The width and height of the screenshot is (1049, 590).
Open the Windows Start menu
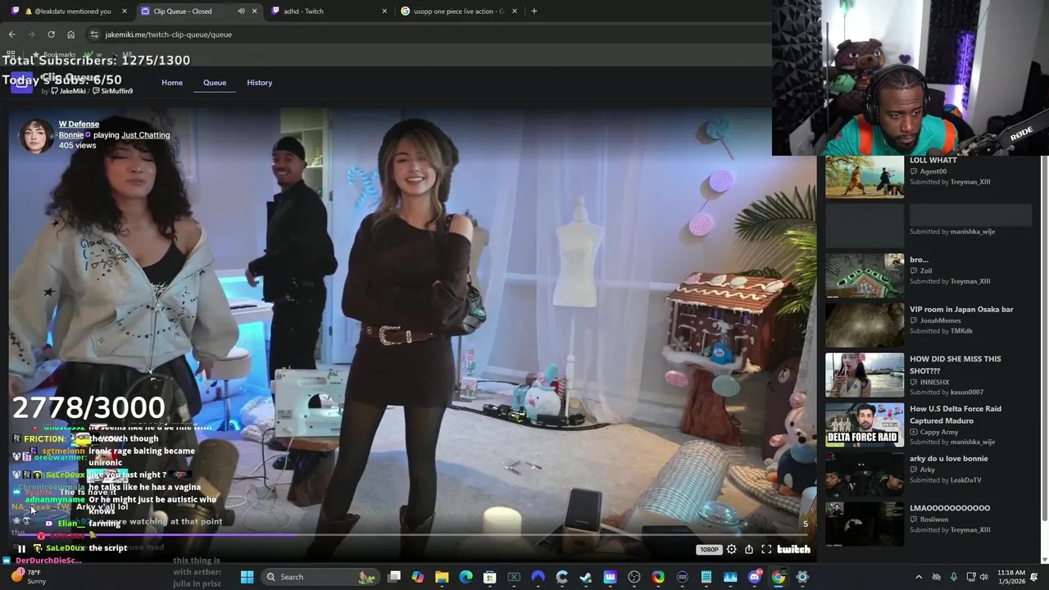247,577
